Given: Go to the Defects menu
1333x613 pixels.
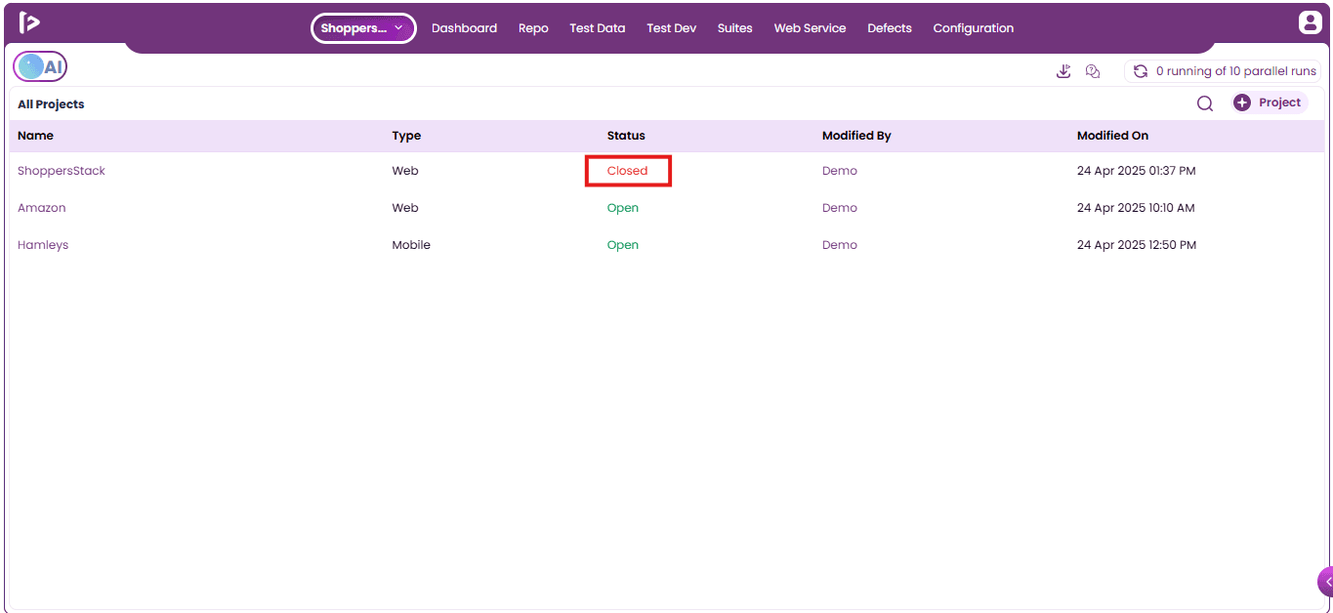Looking at the screenshot, I should [x=890, y=28].
